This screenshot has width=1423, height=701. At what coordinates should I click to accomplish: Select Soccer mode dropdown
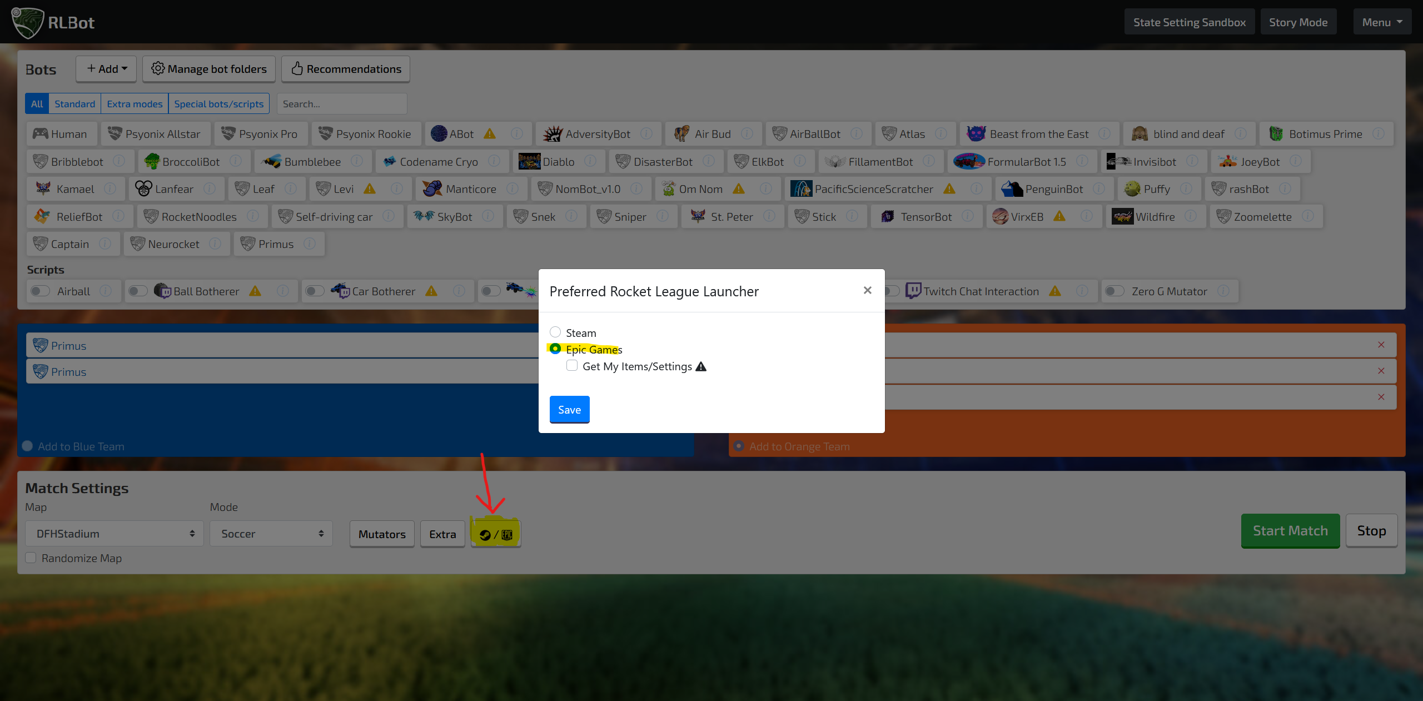(272, 533)
